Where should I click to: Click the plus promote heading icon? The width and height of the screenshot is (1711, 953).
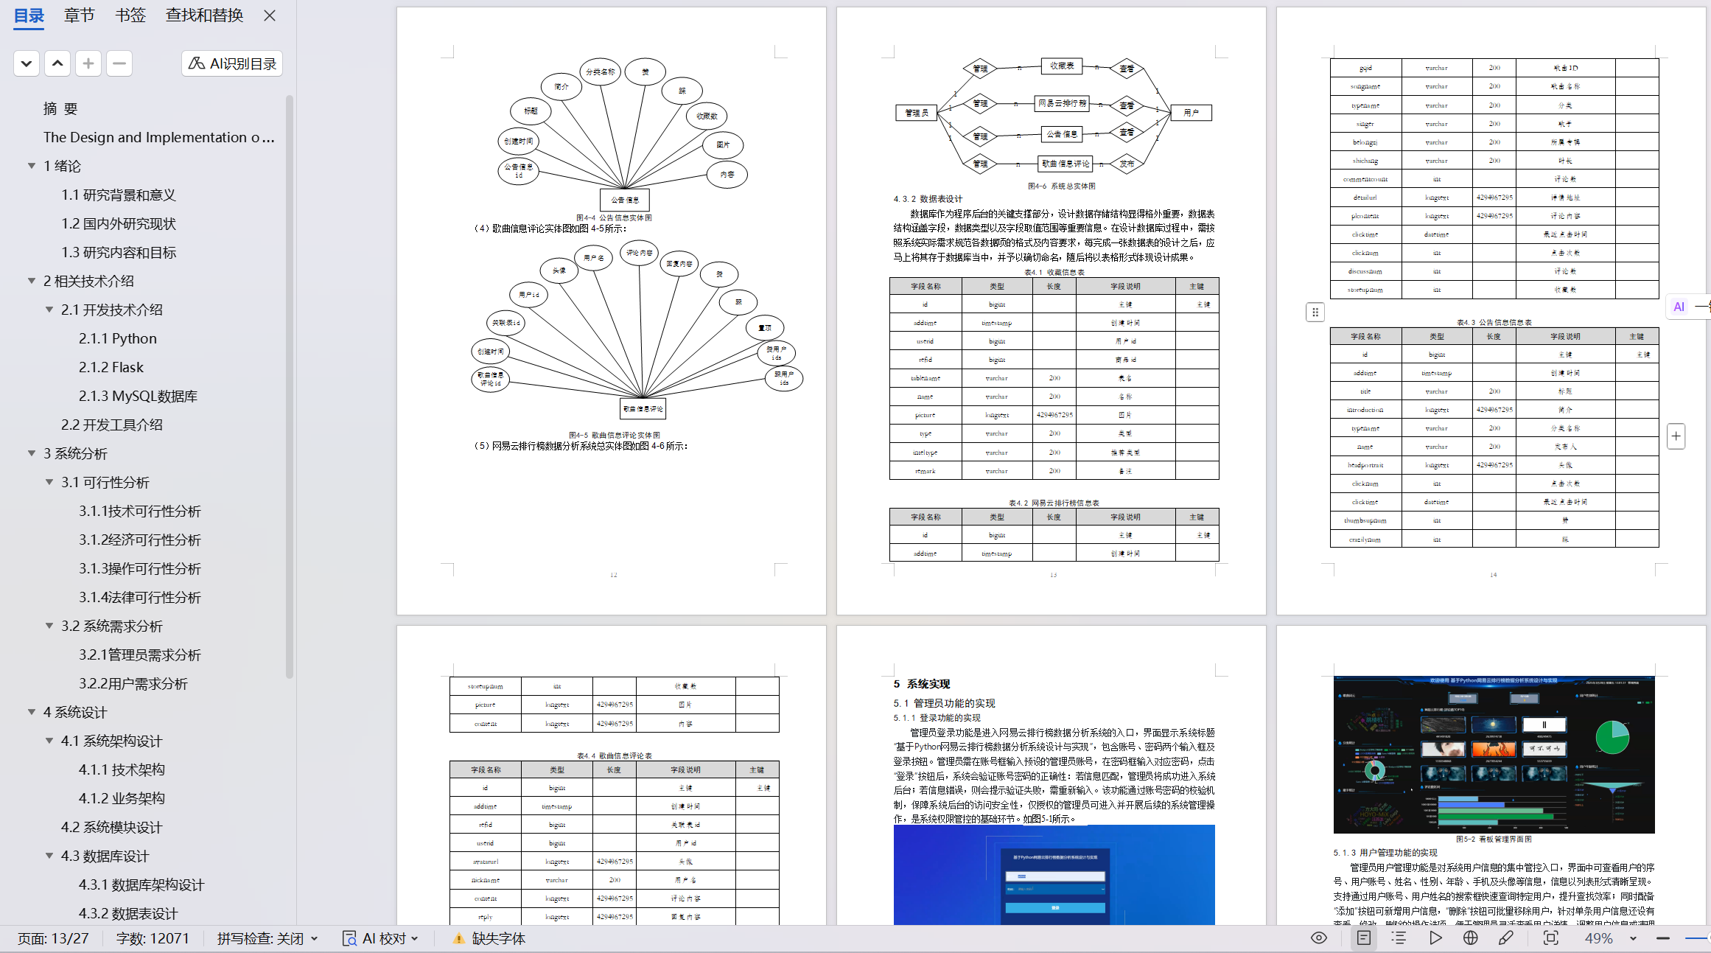tap(88, 64)
